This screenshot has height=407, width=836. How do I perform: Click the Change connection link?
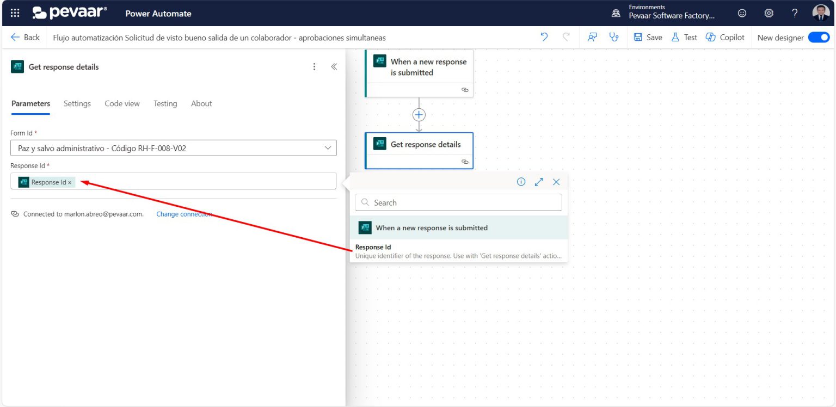pyautogui.click(x=185, y=214)
